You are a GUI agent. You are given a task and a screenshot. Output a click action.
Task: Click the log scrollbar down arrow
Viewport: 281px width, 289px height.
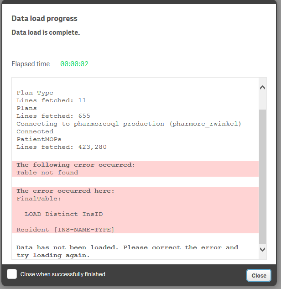pos(262,249)
